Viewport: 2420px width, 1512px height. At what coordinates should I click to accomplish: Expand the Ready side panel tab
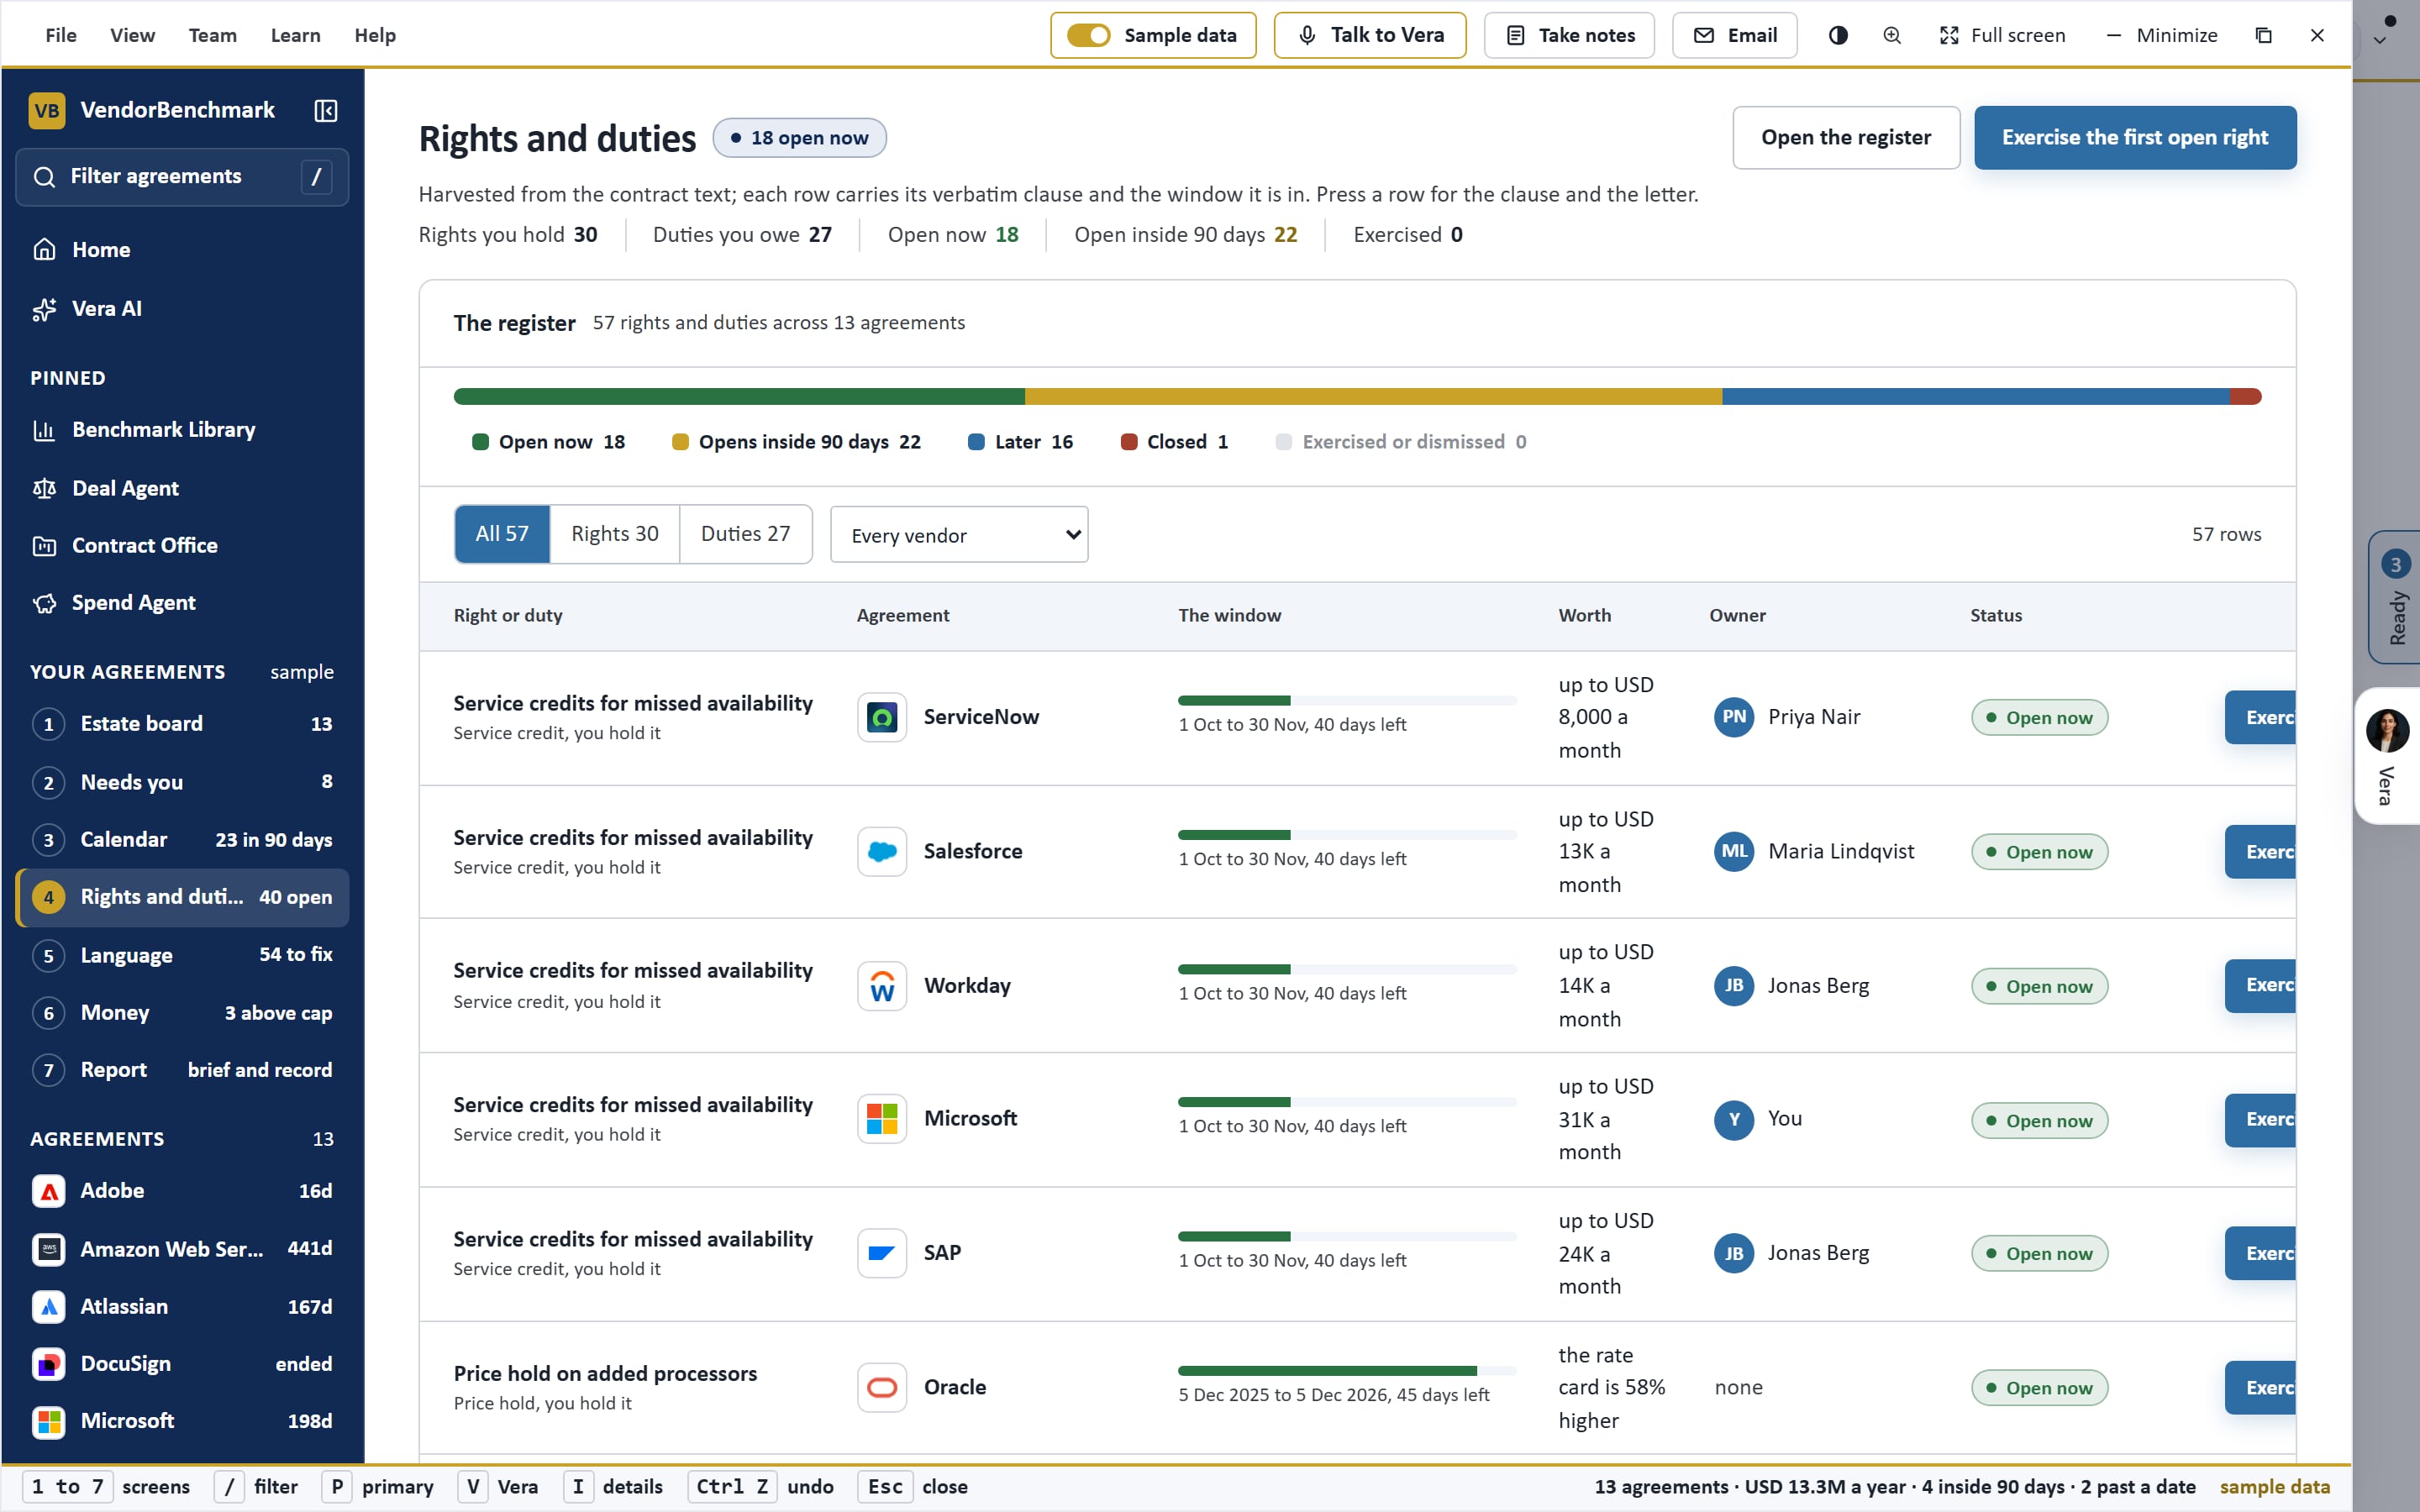pos(2395,598)
